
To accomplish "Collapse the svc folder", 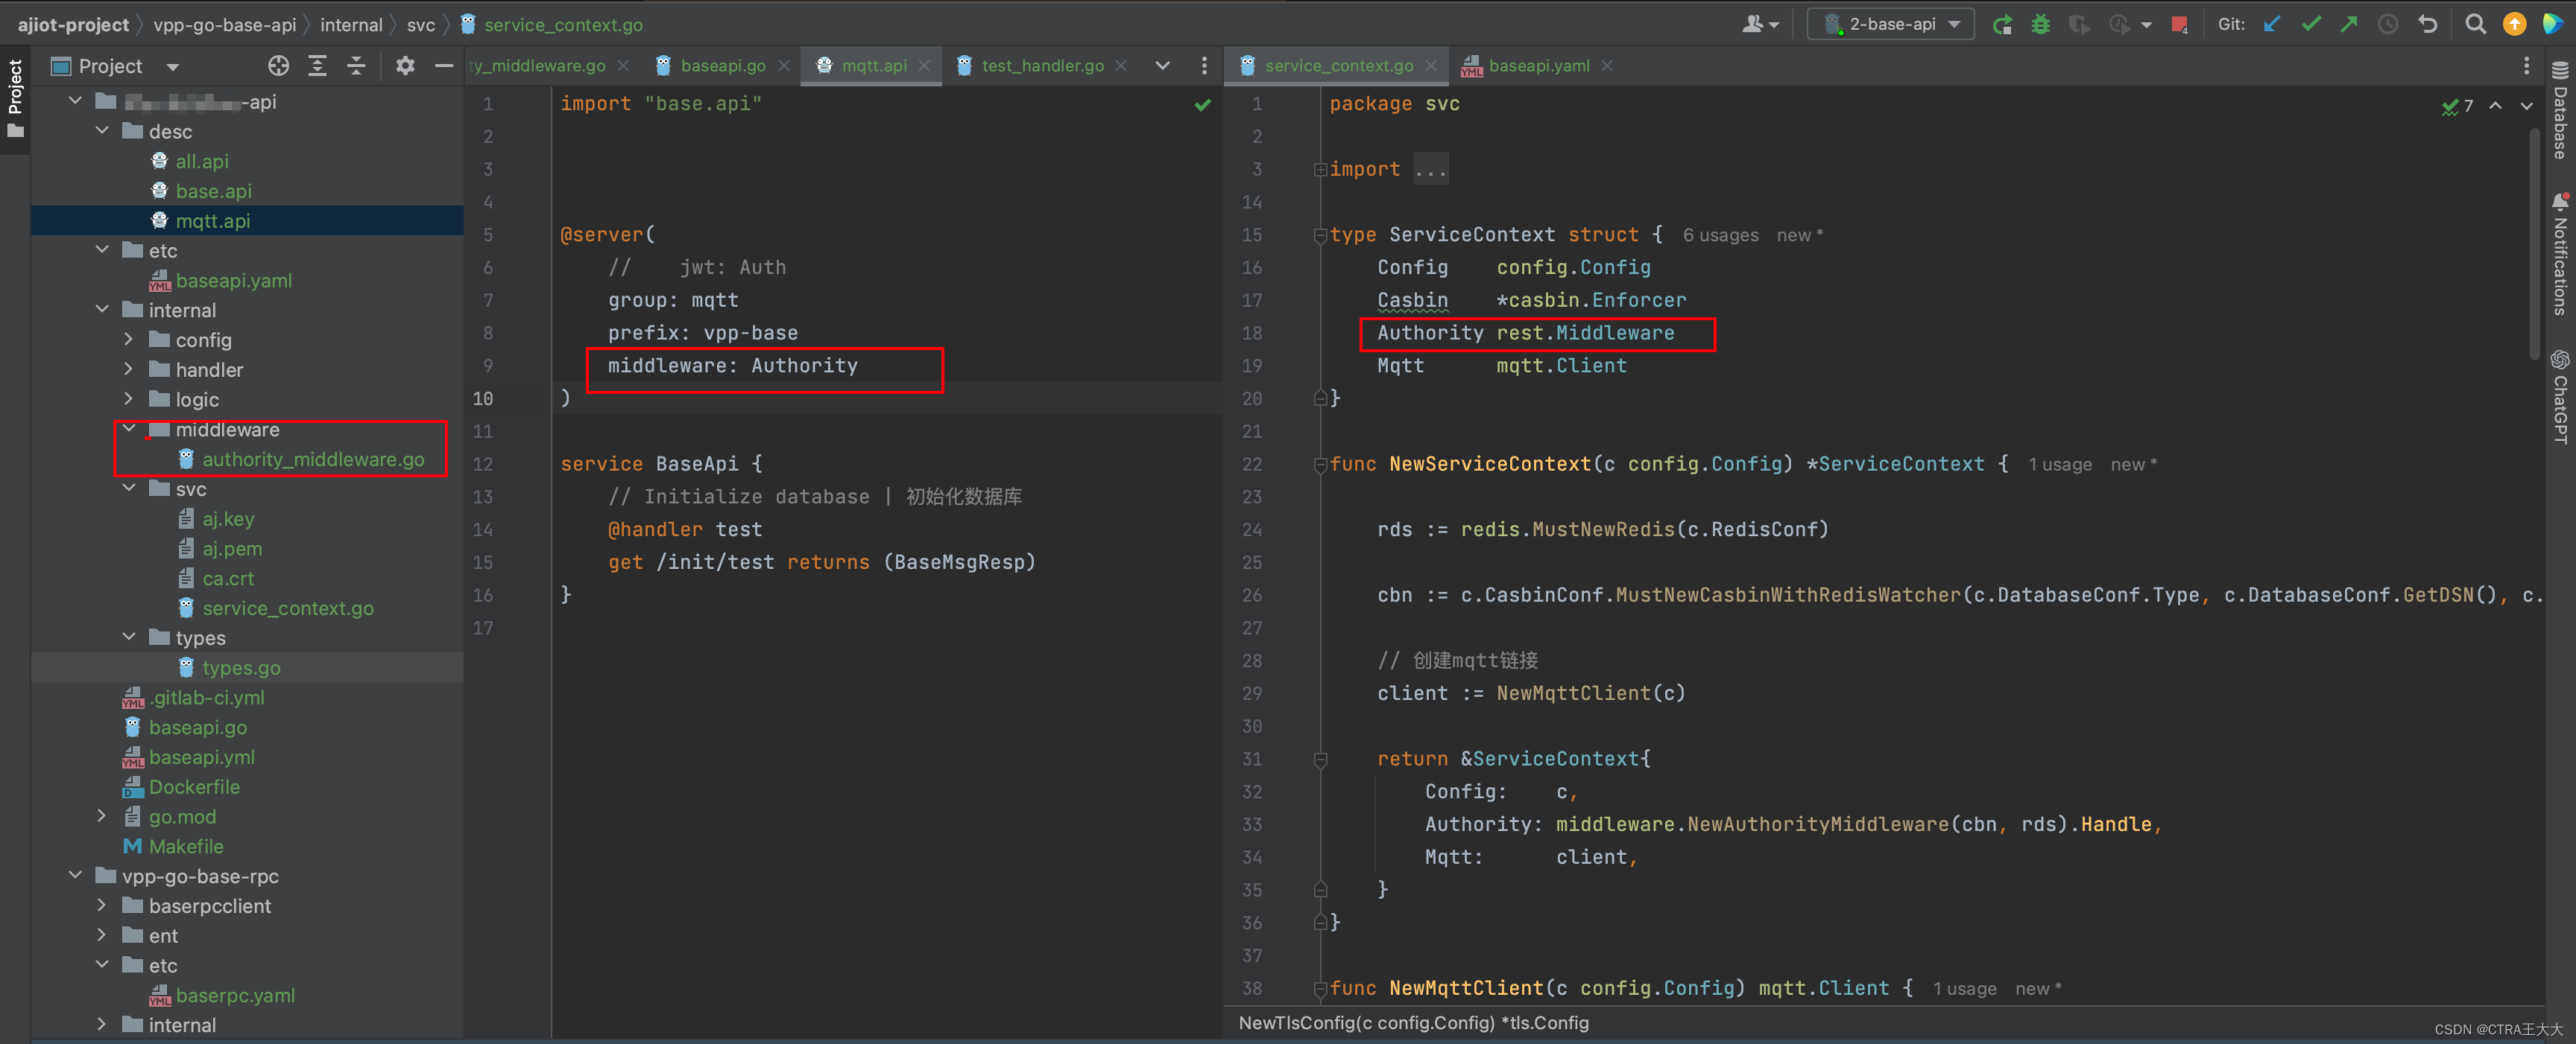I will point(129,488).
